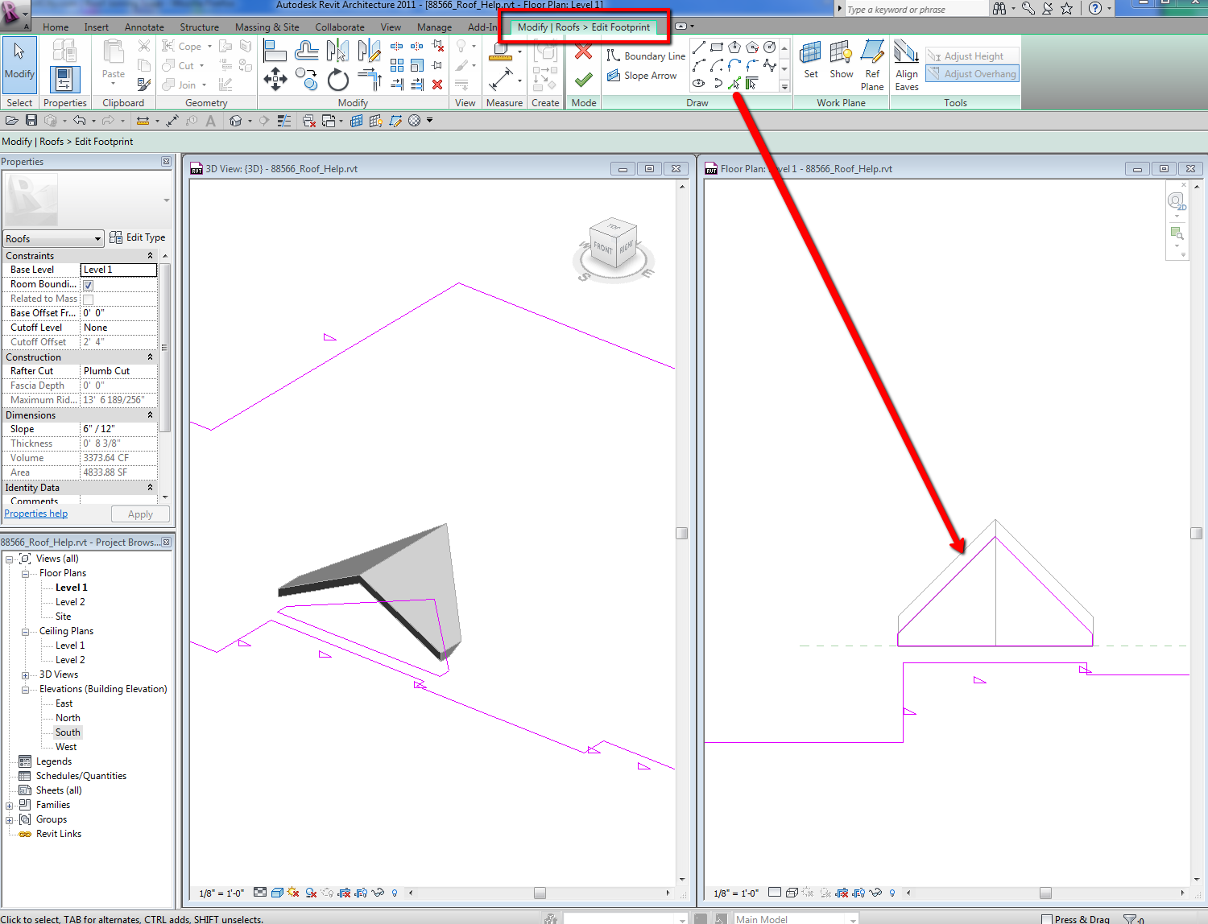Click the Save icon in quick access toolbar
The image size is (1208, 924).
[x=31, y=120]
